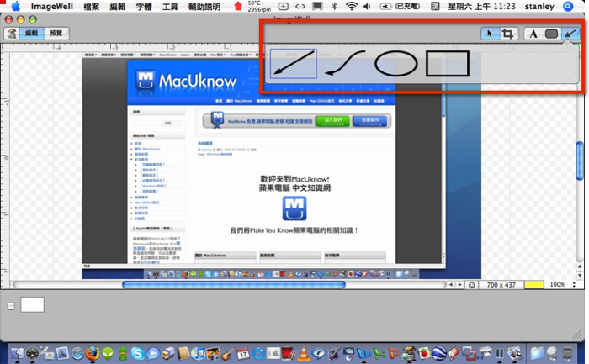Image resolution: width=589 pixels, height=364 pixels.
Task: Open iTunes icon in Dock
Action: (198, 353)
